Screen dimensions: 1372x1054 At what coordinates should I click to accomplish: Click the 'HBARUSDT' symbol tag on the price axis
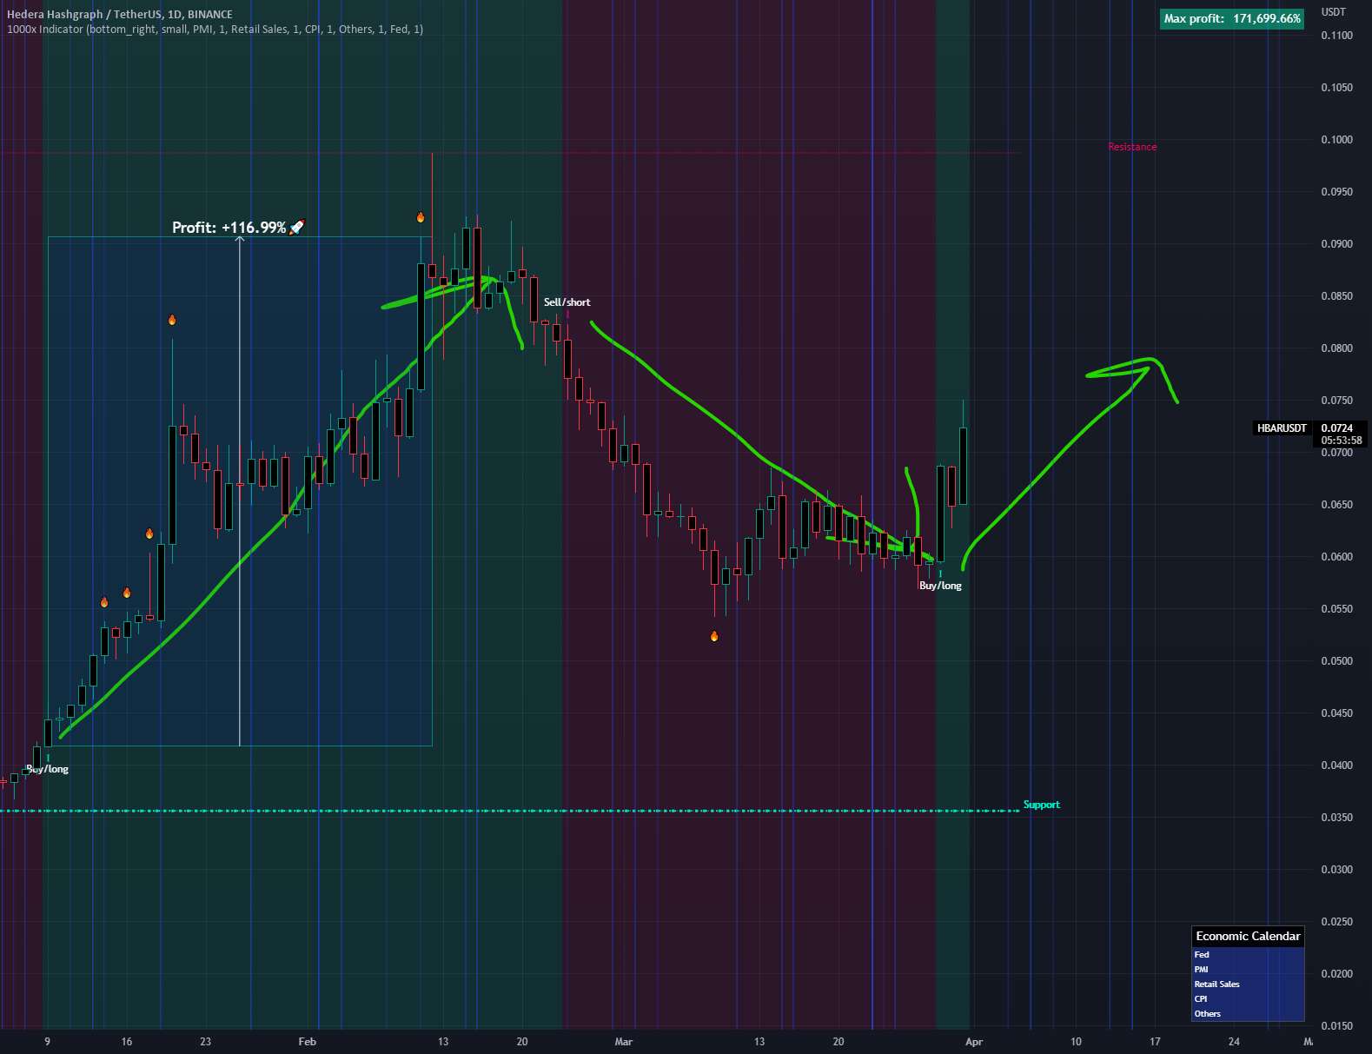pyautogui.click(x=1282, y=428)
